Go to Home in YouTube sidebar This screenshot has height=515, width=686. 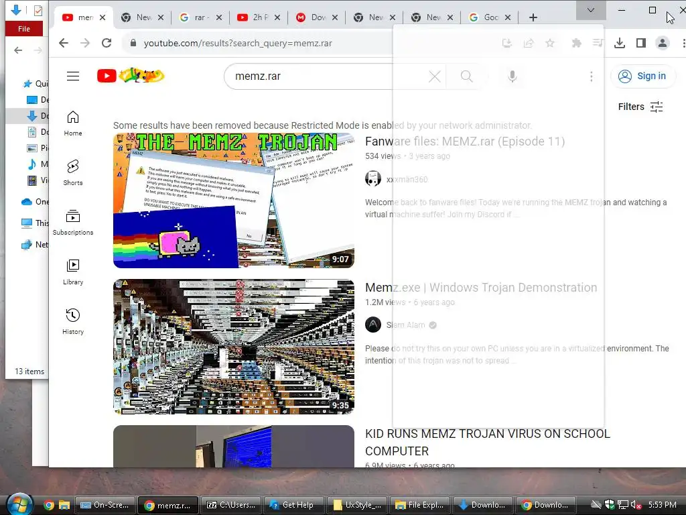73,123
